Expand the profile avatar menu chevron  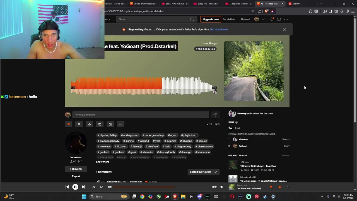coord(263,19)
